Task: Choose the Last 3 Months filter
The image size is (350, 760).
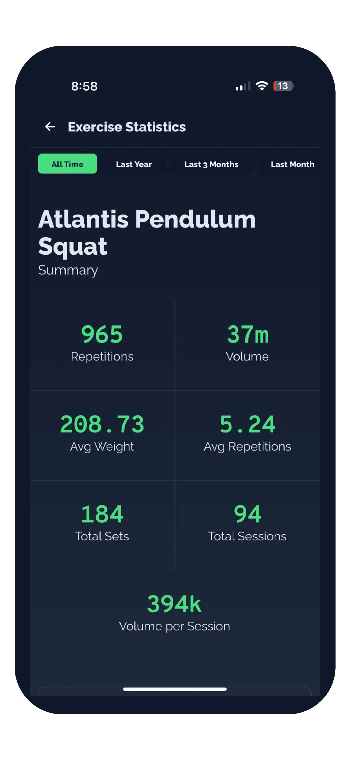Action: click(211, 164)
